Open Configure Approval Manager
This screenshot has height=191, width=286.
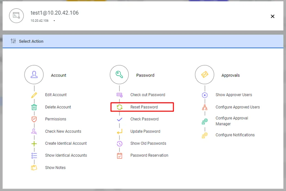pyautogui.click(x=232, y=121)
